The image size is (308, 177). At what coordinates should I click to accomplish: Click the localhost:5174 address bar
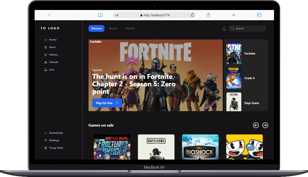pyautogui.click(x=154, y=15)
